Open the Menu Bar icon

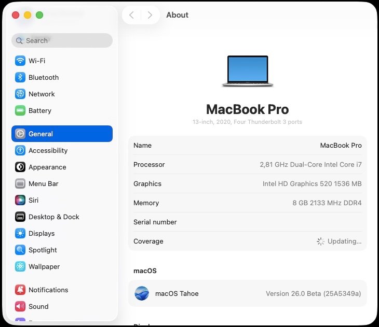20,183
